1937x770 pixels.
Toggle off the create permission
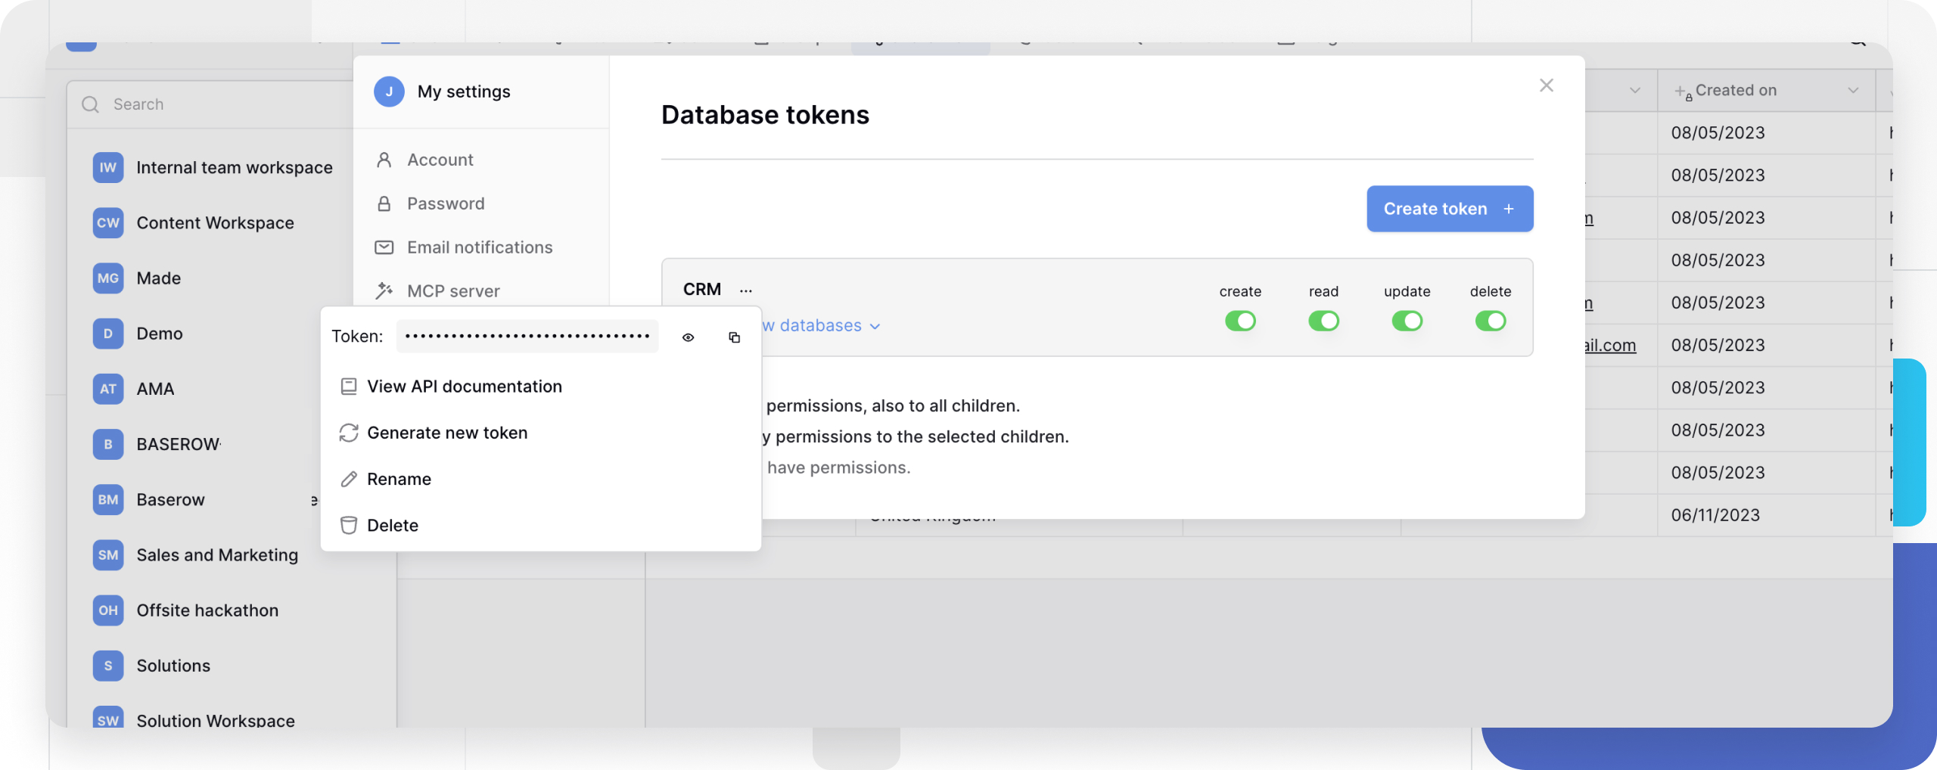pos(1240,321)
